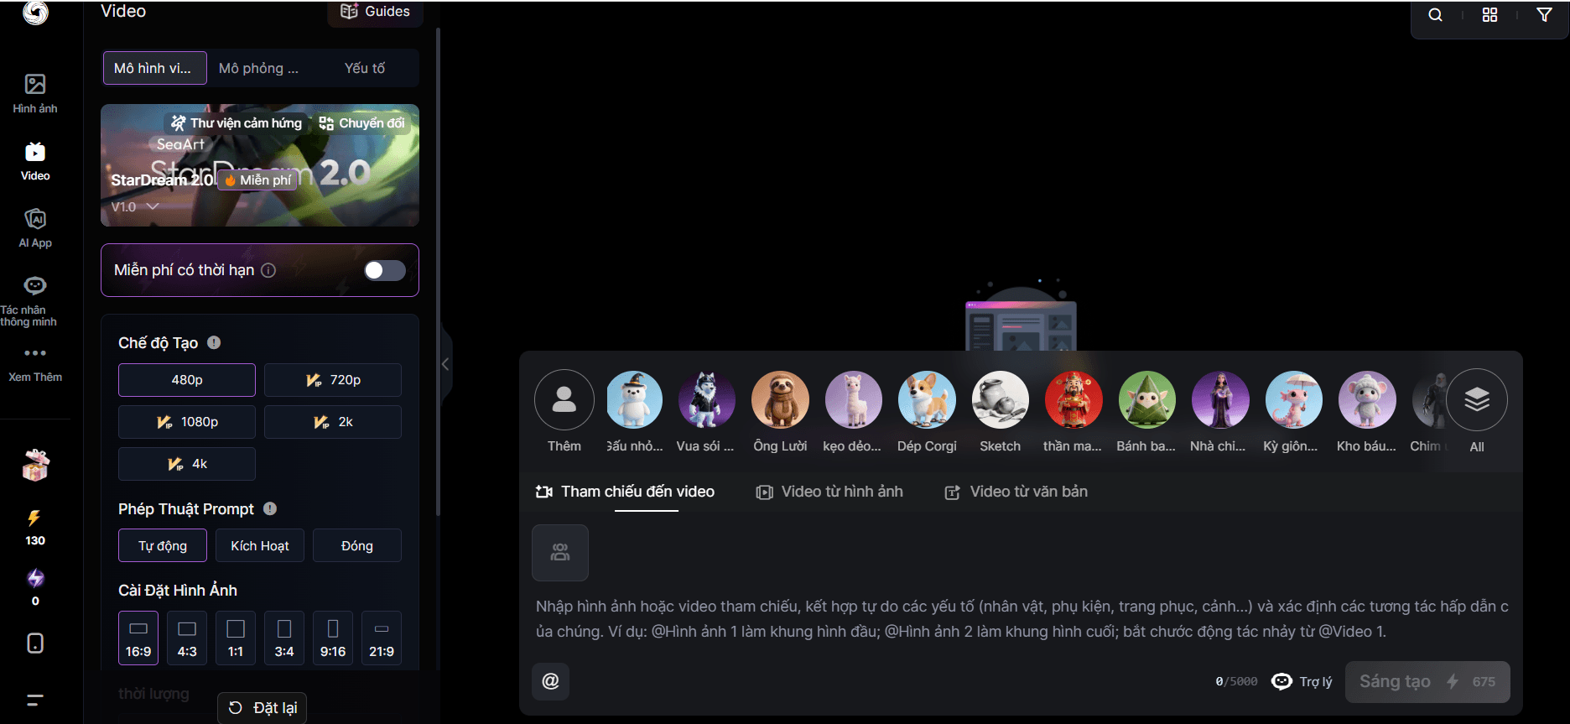Expand the V1.0 version dropdown
This screenshot has width=1570, height=724.
135,206
